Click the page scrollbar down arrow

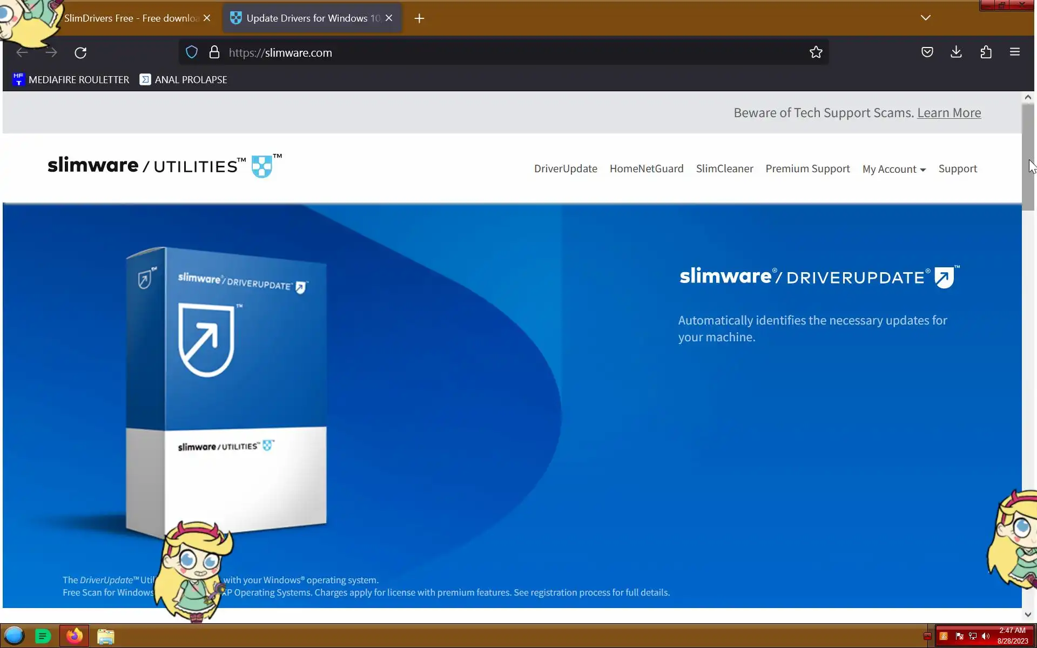coord(1027,615)
